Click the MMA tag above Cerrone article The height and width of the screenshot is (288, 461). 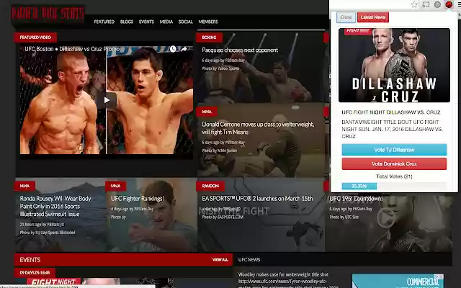207,112
